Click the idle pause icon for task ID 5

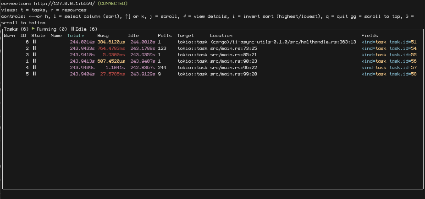coord(34,74)
